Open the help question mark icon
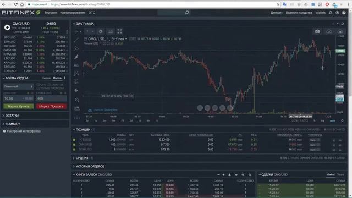This screenshot has width=352, height=198. point(337,13)
